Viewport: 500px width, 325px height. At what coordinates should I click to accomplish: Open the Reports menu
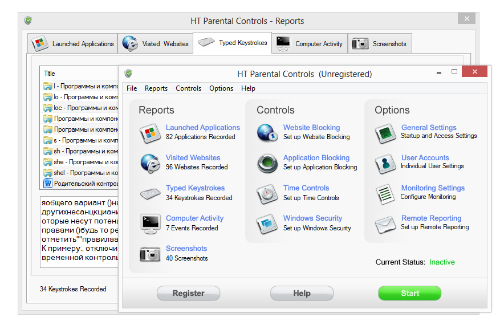[x=156, y=88]
